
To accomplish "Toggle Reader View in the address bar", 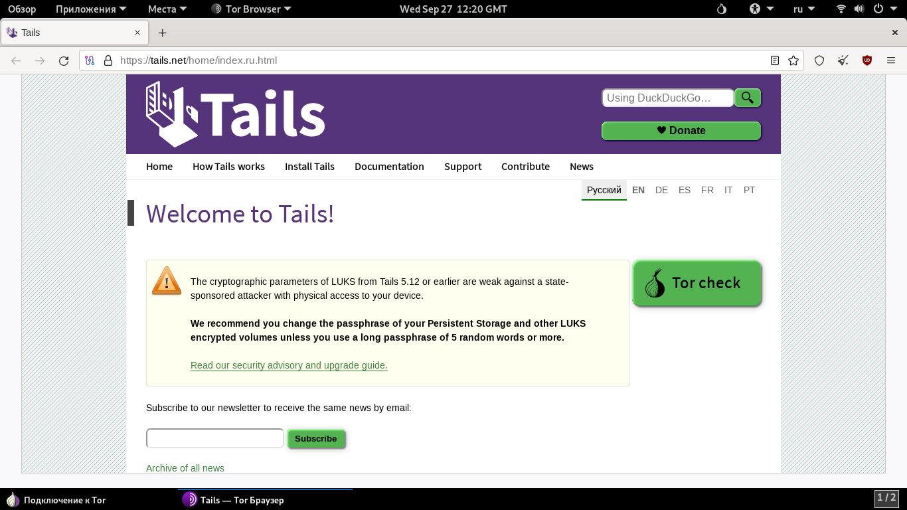I will [774, 60].
